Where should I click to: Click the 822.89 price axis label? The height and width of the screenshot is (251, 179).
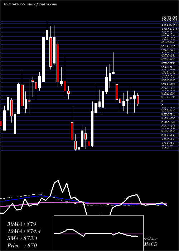click(168, 126)
